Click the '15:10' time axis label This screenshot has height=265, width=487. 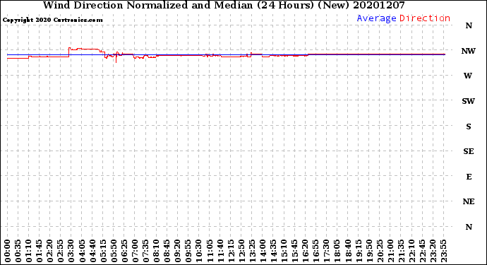(x=284, y=252)
